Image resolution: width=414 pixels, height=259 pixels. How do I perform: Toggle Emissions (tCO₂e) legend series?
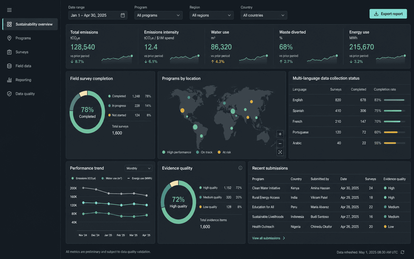[84, 178]
